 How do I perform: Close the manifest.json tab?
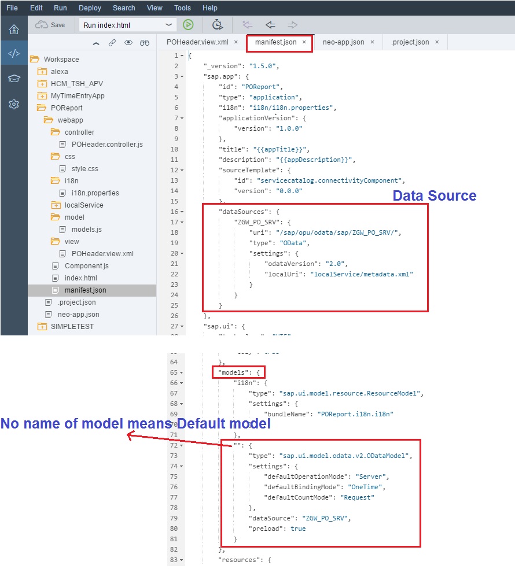pyautogui.click(x=304, y=42)
